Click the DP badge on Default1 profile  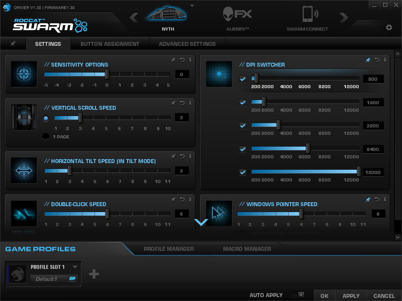coord(72,279)
